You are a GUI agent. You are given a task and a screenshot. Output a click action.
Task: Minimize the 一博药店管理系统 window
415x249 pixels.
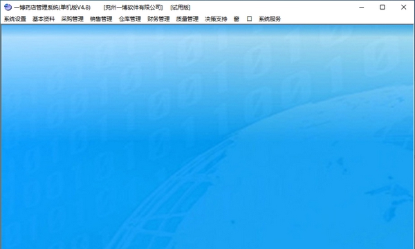(x=362, y=7)
